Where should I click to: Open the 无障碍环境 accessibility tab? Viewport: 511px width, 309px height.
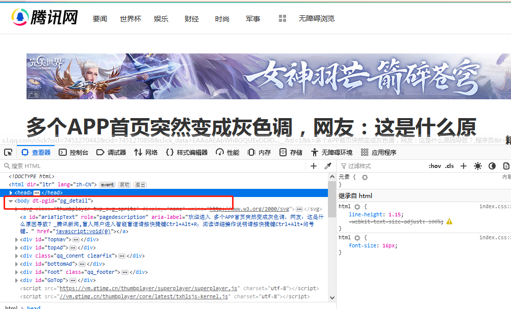click(x=331, y=152)
